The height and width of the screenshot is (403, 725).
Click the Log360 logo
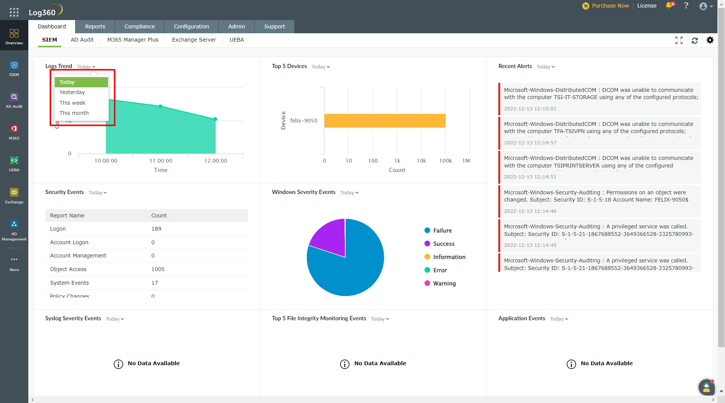pos(45,10)
